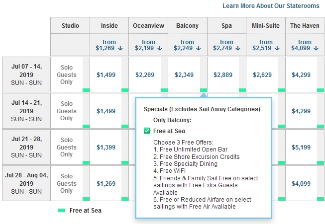Screen dimensions: 325x224
Task: Select $1,269 Inside fare for Jul 28 - Aug 04
Action: 106,184
